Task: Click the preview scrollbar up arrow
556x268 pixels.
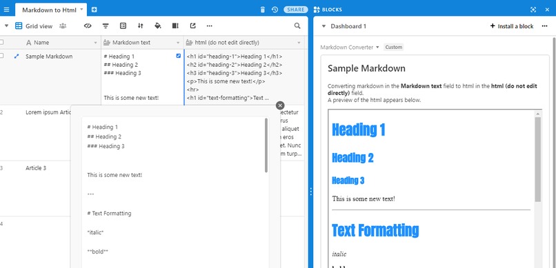Action: 537,114
